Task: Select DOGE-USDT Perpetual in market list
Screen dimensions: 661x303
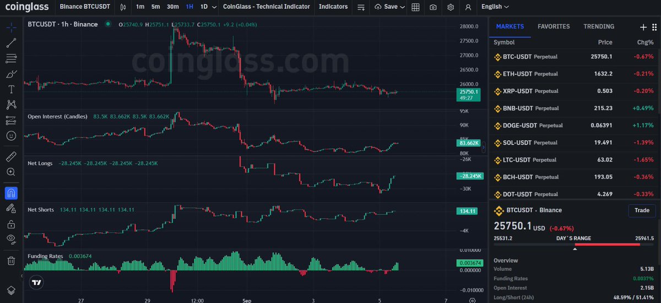Action: (x=574, y=125)
